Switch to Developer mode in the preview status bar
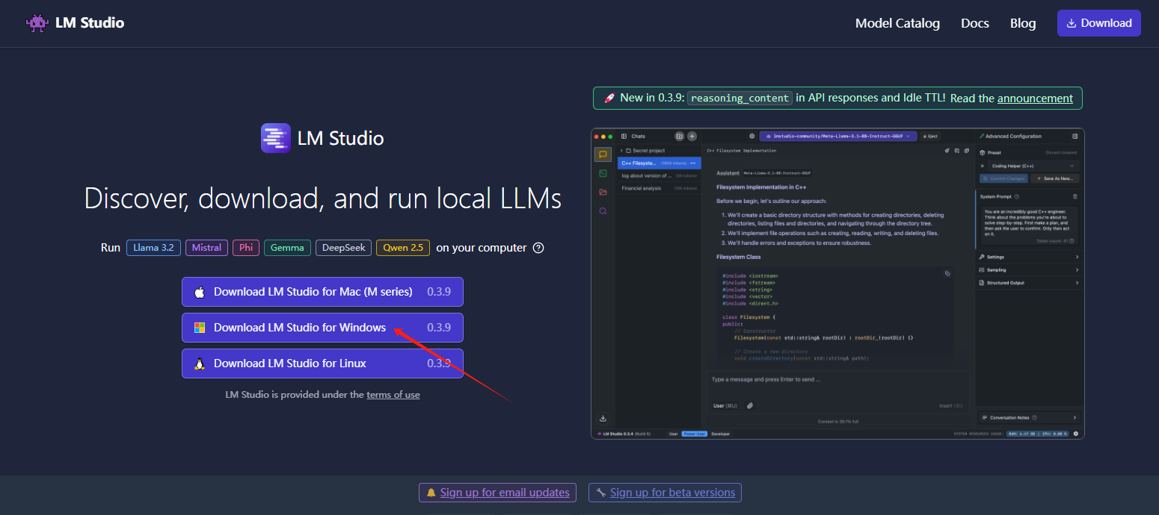This screenshot has height=515, width=1159. pyautogui.click(x=721, y=434)
